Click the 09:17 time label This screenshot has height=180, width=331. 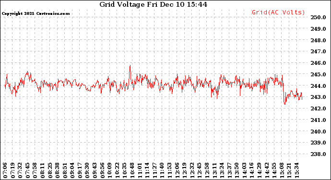tap(80, 170)
